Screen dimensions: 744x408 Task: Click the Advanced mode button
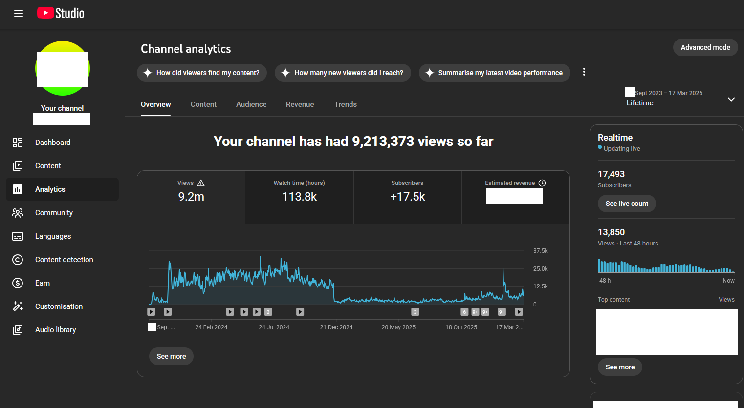(705, 47)
